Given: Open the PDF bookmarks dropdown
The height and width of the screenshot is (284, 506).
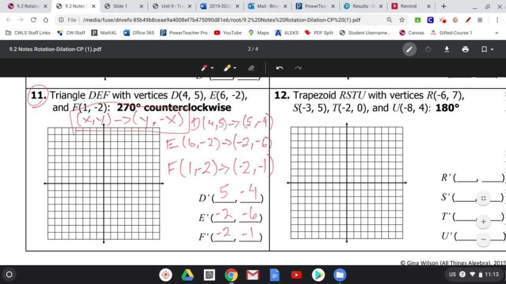Looking at the screenshot, I should coord(487,49).
